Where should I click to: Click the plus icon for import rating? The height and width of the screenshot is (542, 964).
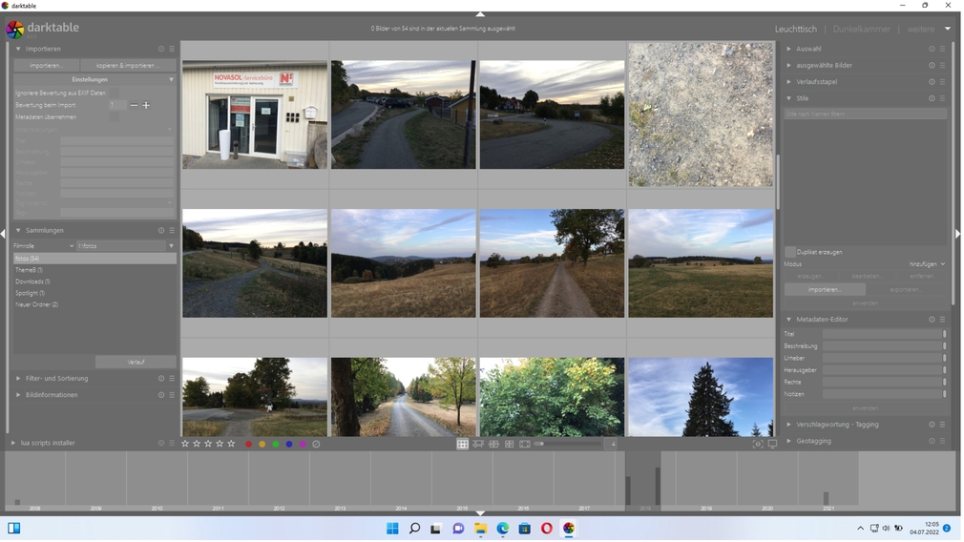coord(146,105)
